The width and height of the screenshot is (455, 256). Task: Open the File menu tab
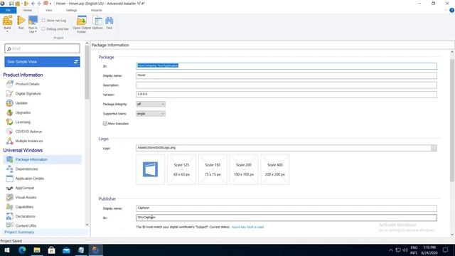point(8,11)
